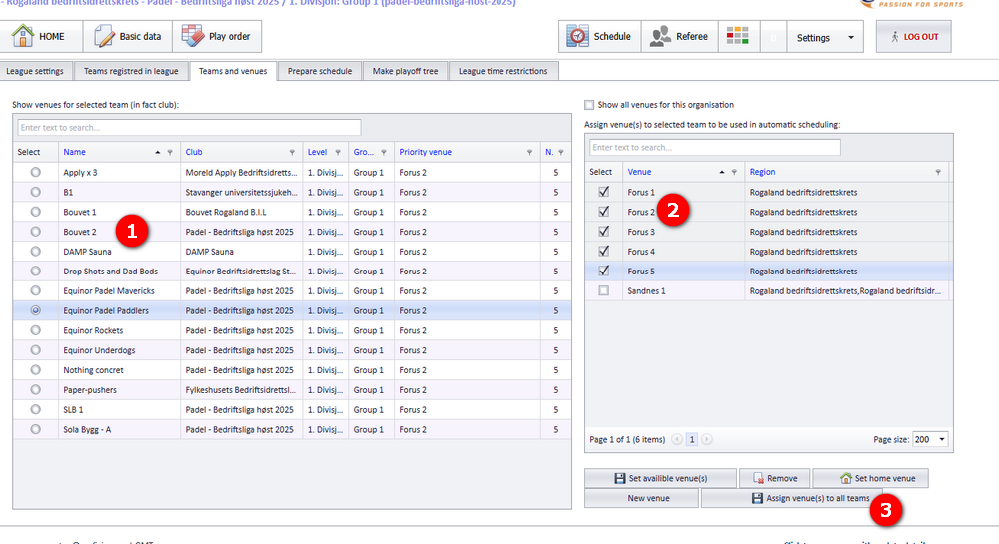
Task: Filter the N. column using filter icon
Action: (561, 152)
